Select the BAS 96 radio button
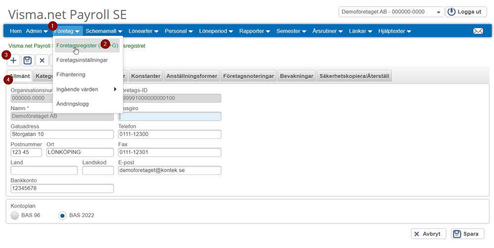Image resolution: width=494 pixels, height=248 pixels. coord(15,215)
